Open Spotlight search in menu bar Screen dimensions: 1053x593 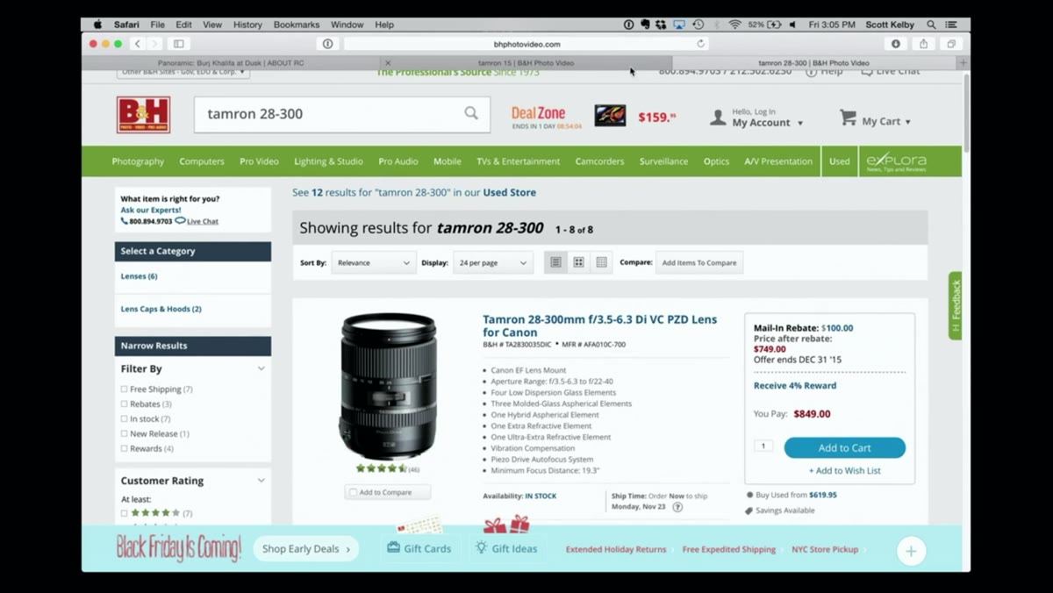[x=931, y=25]
